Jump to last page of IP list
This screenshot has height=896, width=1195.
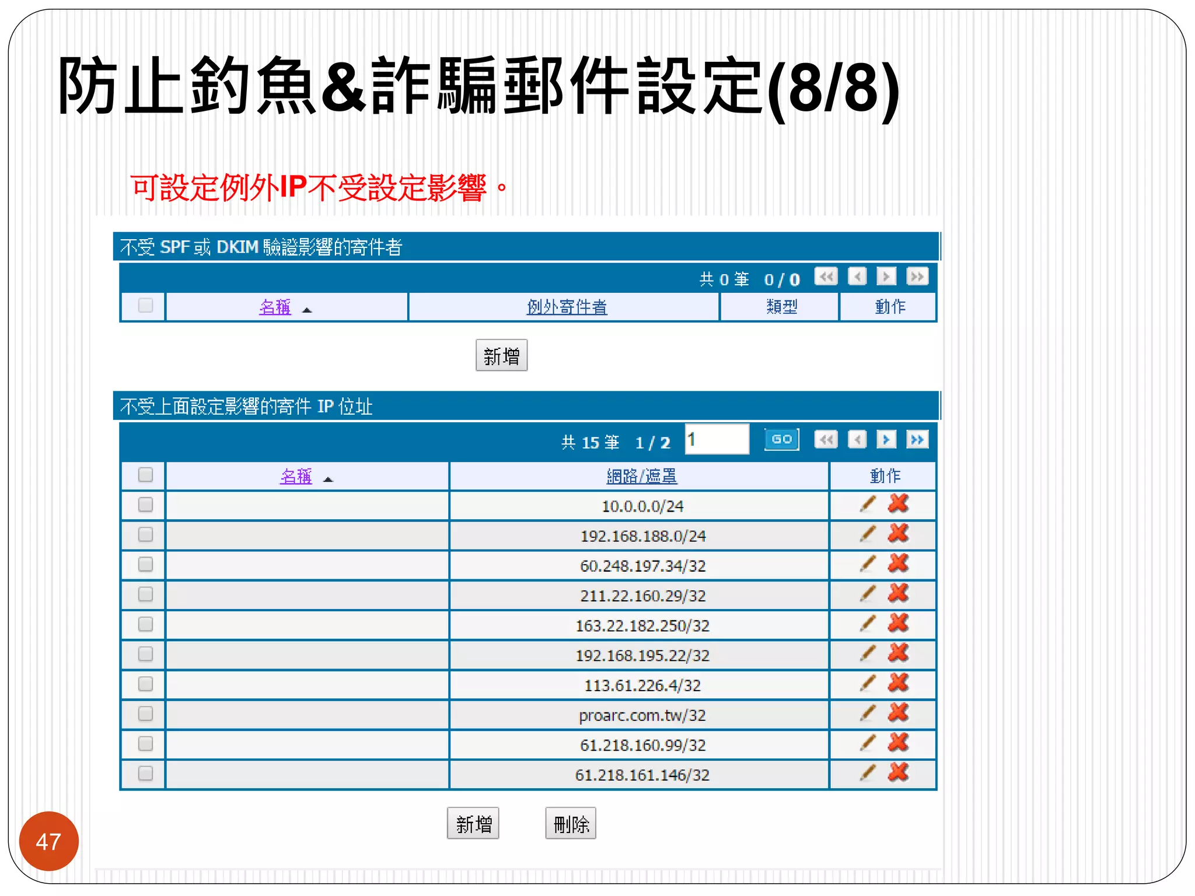(917, 439)
